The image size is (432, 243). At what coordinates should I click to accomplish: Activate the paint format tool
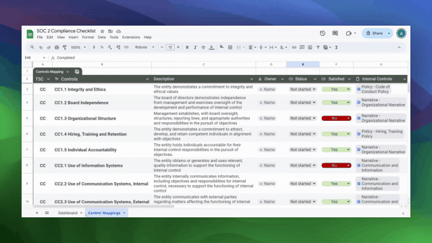(x=65, y=47)
